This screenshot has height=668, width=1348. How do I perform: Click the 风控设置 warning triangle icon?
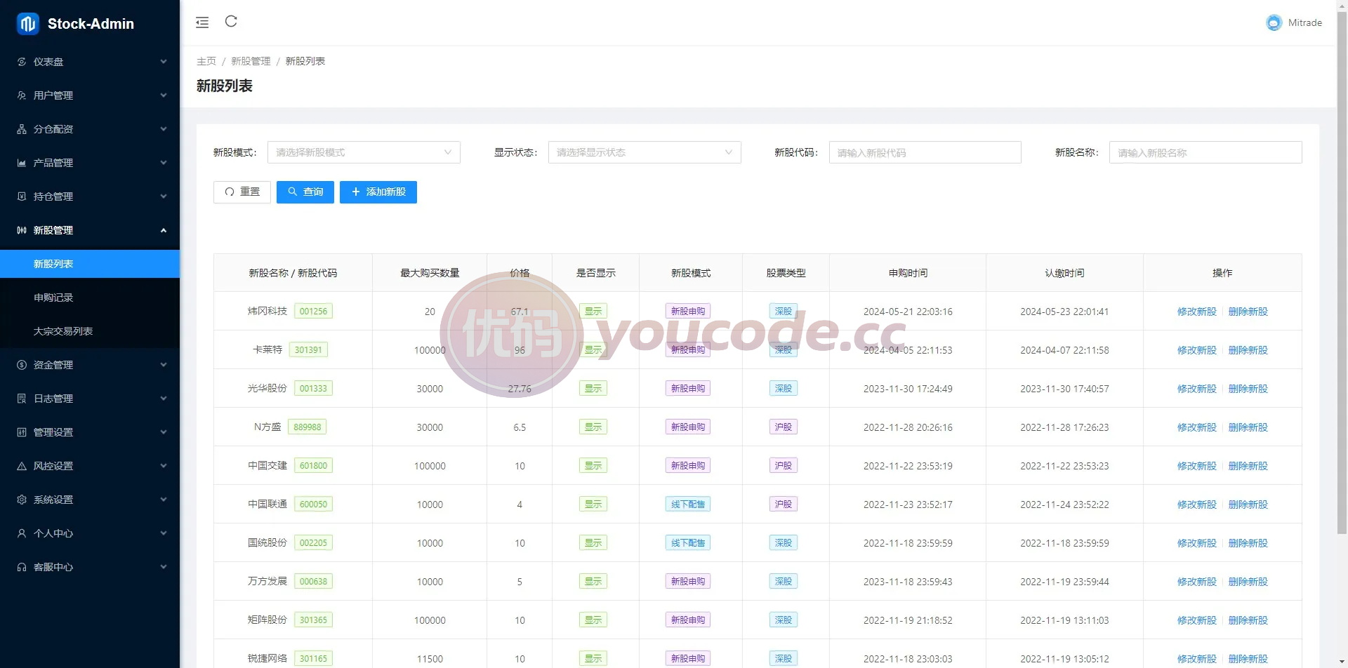[22, 466]
